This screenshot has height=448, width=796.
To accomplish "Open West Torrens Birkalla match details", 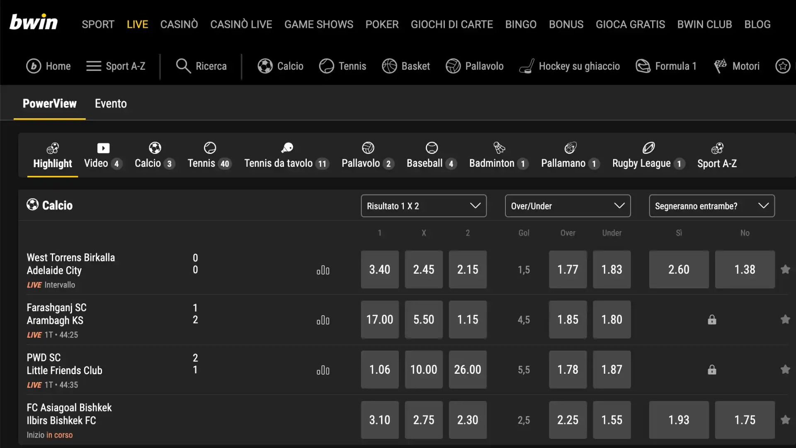I will [71, 264].
